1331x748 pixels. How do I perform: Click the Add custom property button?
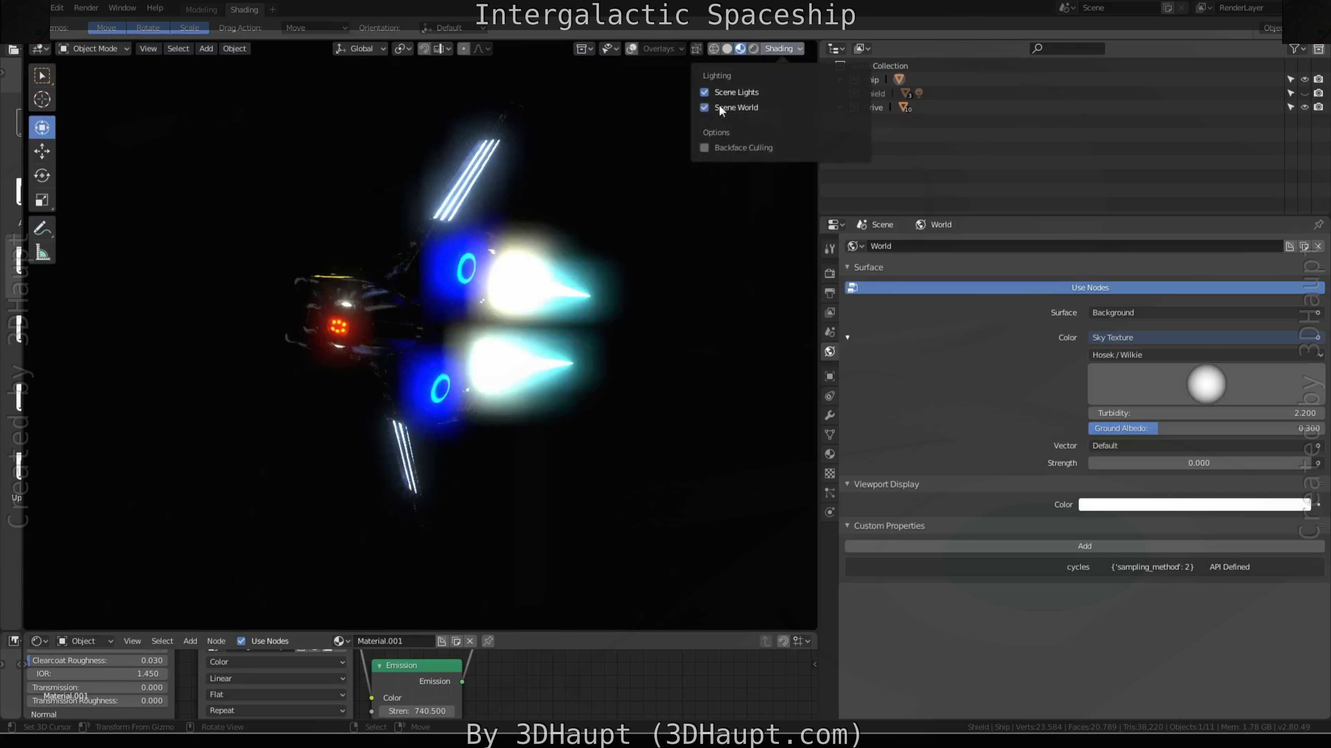(x=1084, y=546)
